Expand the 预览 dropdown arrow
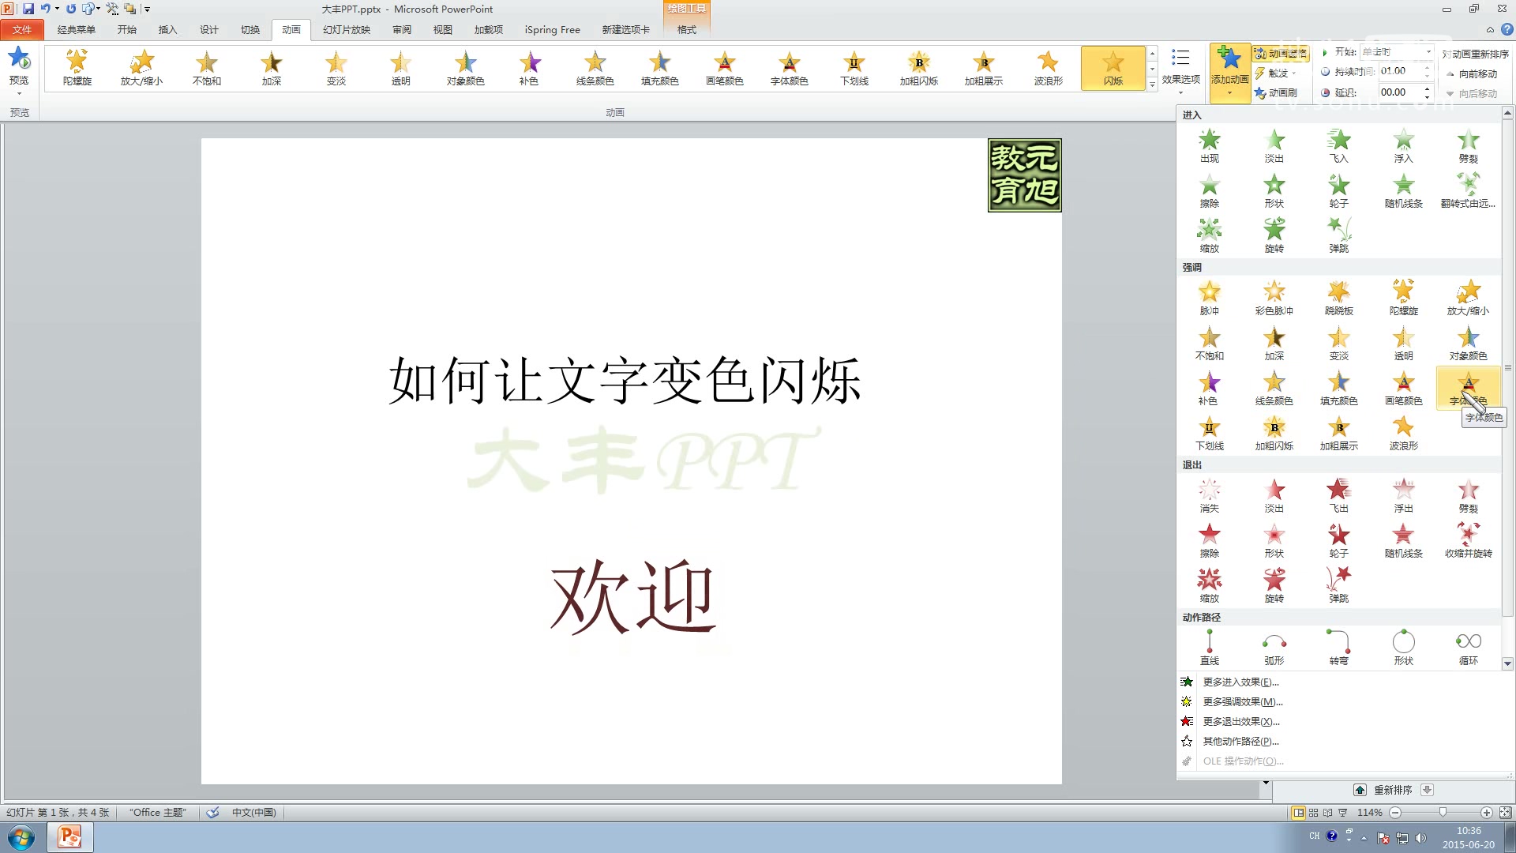This screenshot has width=1516, height=853. (18, 94)
